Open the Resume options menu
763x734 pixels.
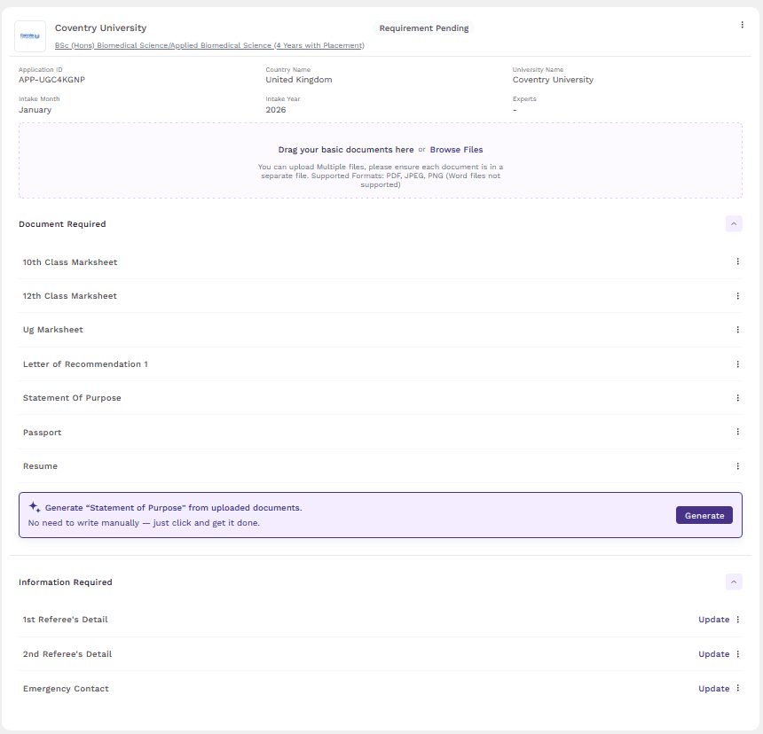pos(737,465)
